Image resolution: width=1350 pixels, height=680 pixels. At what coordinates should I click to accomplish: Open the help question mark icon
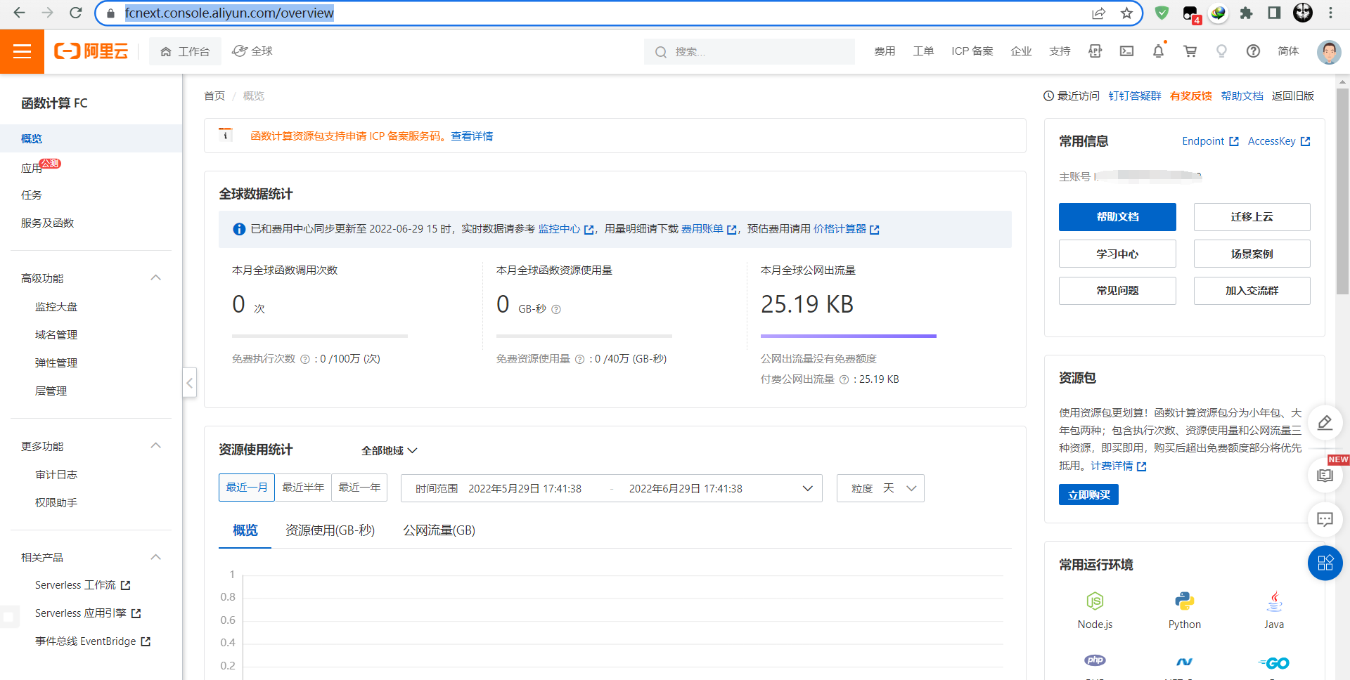point(1253,51)
